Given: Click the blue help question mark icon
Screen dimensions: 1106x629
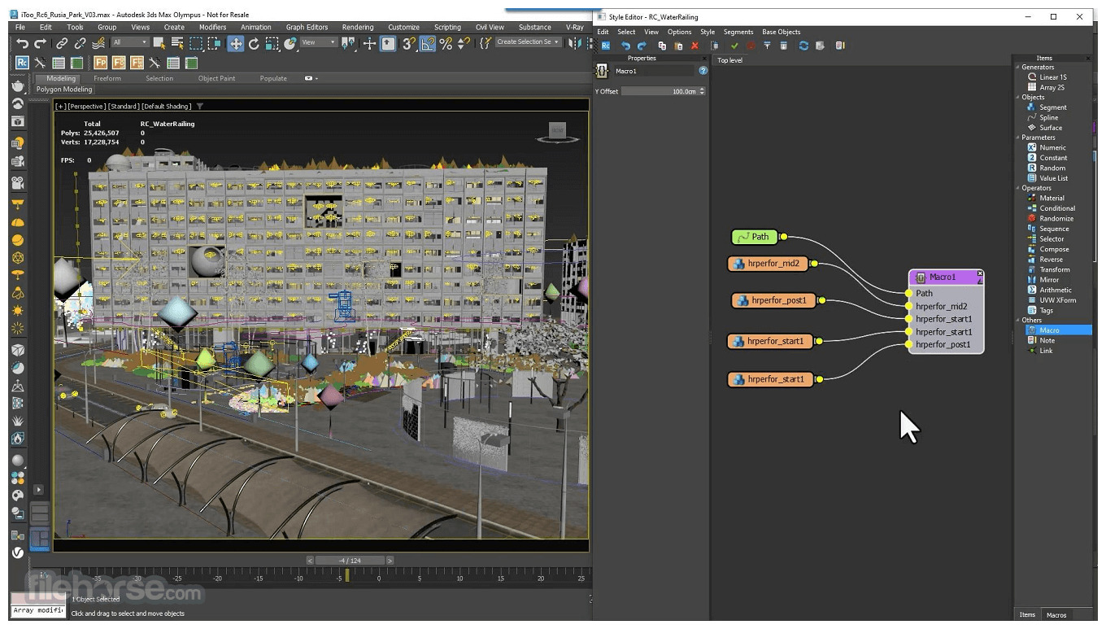Looking at the screenshot, I should click(x=703, y=71).
